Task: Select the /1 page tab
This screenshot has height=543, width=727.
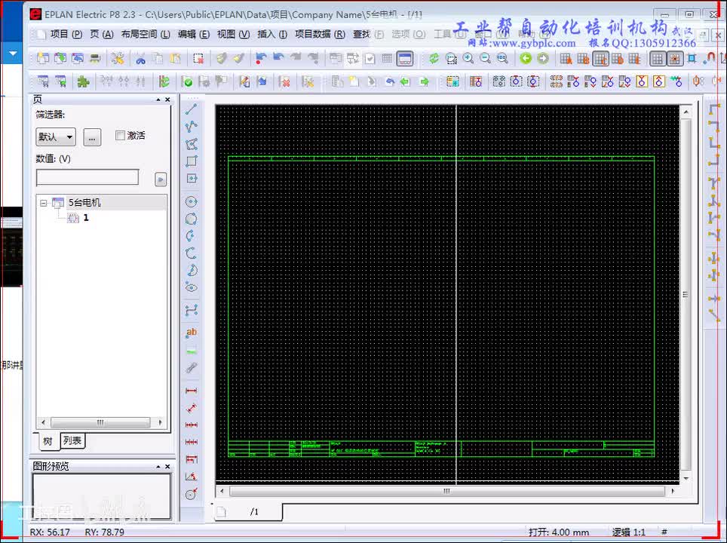Action: click(x=250, y=511)
